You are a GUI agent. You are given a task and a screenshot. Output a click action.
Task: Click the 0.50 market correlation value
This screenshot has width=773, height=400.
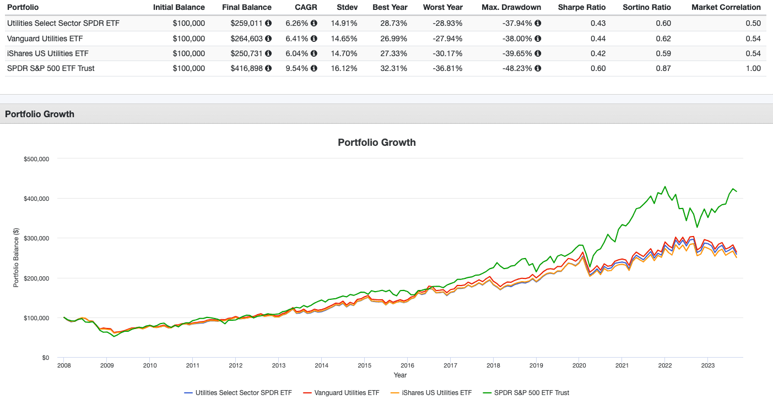click(x=754, y=24)
